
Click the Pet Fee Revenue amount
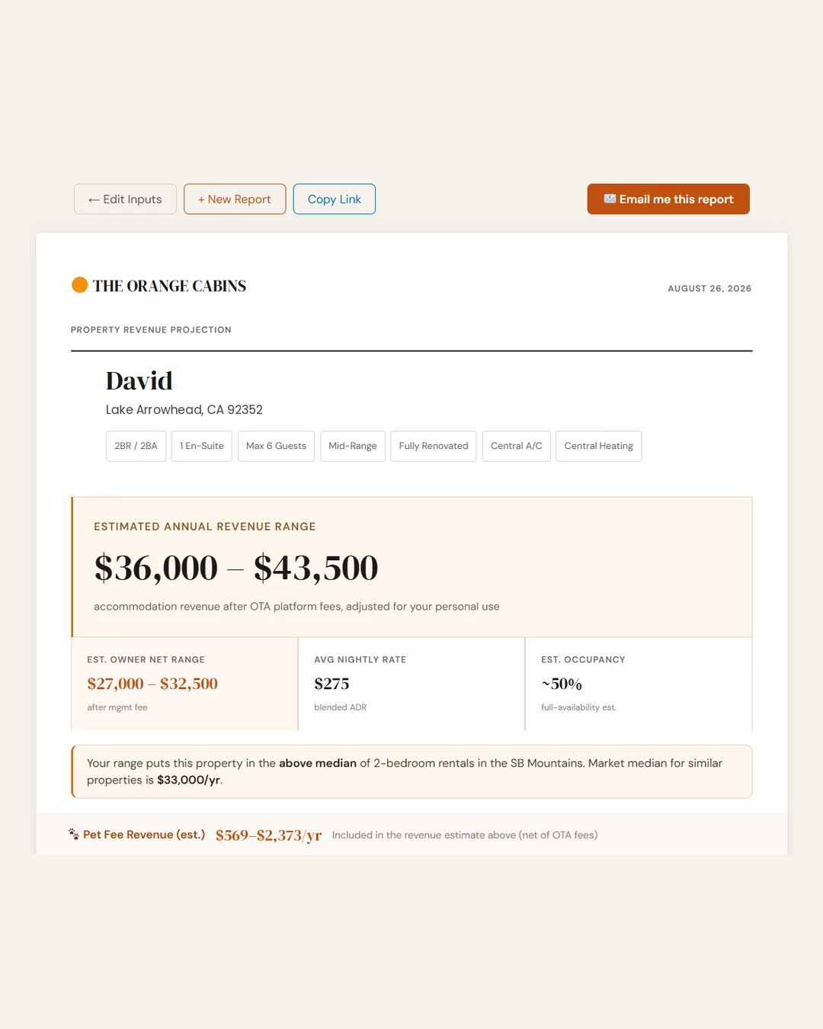coord(268,835)
